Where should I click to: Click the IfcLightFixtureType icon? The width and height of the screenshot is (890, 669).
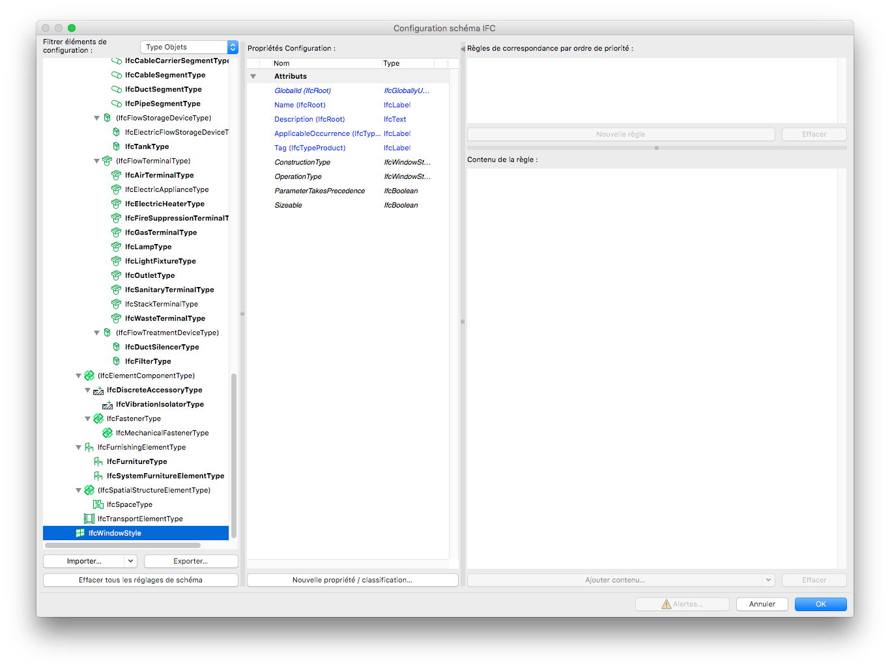pyautogui.click(x=117, y=261)
